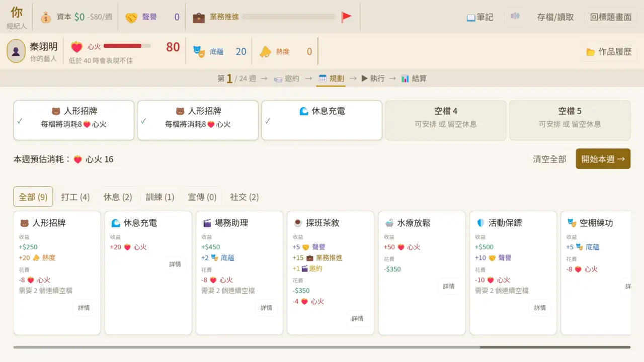This screenshot has width=644, height=362.
Task: Expand 詳情 on the 場務助理 card
Action: [266, 308]
